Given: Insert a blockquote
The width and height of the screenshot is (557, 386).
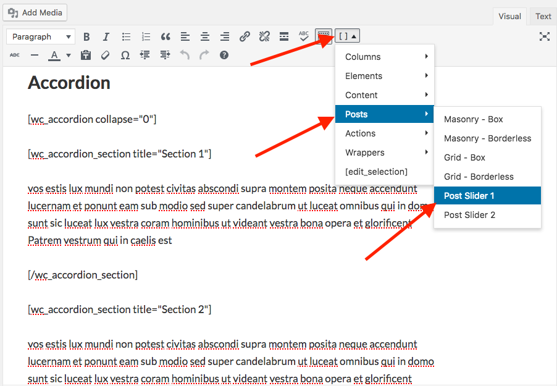Looking at the screenshot, I should click(x=165, y=36).
